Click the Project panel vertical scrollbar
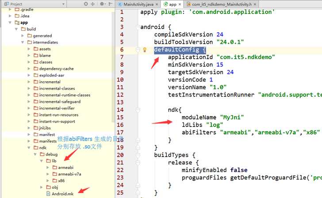Screen dimensions: 322x198 point(113,67)
